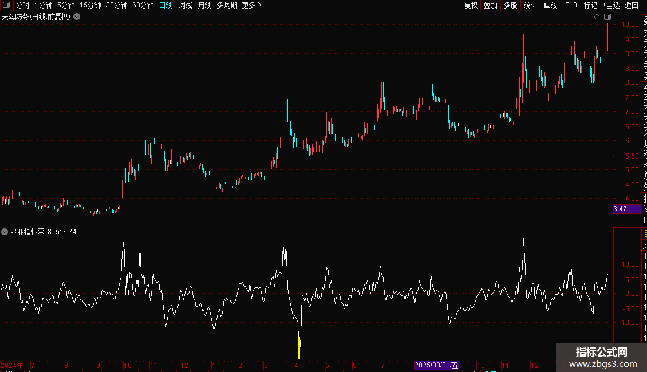Screen dimensions: 647x372
Task: Click the indicator label 股朋指标网 X_5: 6.74
Action: click(44, 232)
